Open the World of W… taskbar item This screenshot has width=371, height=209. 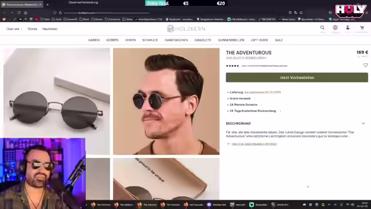280,204
